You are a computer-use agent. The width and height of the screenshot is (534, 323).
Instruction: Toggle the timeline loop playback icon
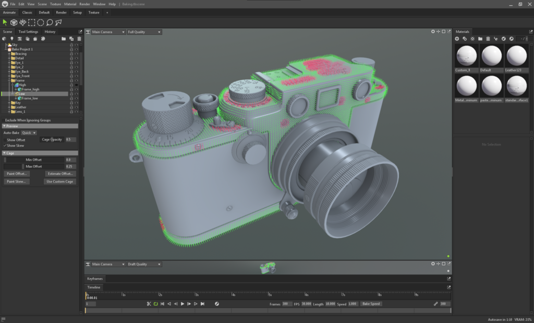pyautogui.click(x=155, y=304)
